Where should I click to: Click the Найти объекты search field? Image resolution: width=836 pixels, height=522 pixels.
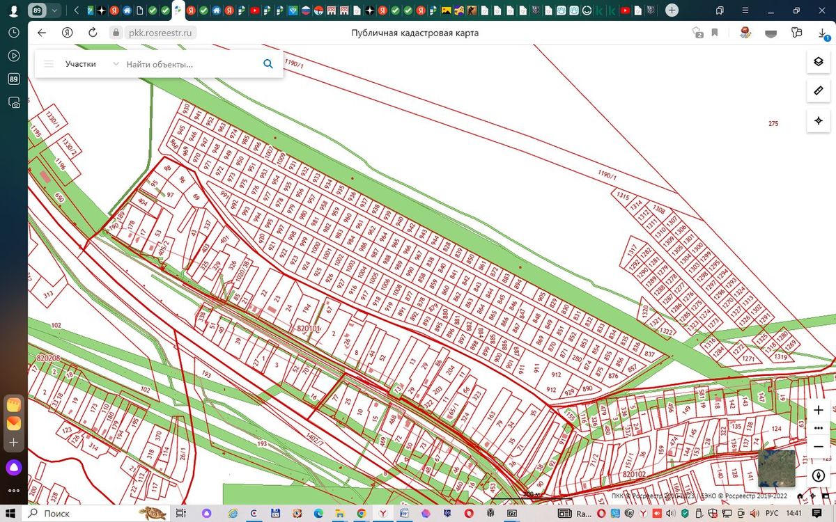pos(189,64)
